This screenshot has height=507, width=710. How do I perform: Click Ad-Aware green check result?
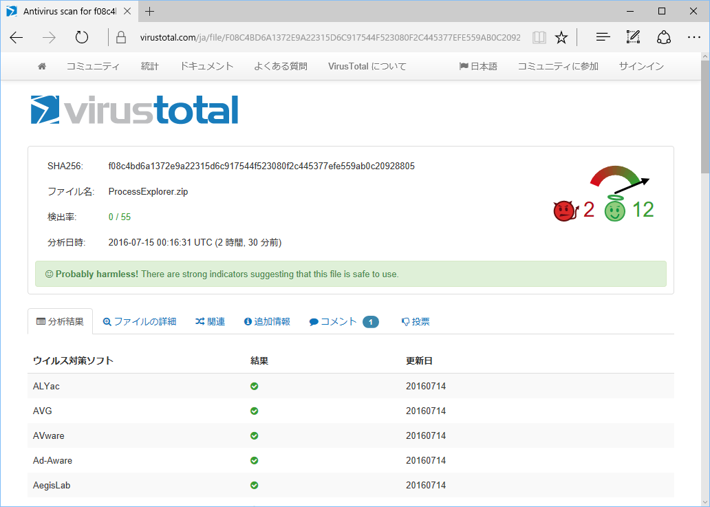tap(255, 460)
